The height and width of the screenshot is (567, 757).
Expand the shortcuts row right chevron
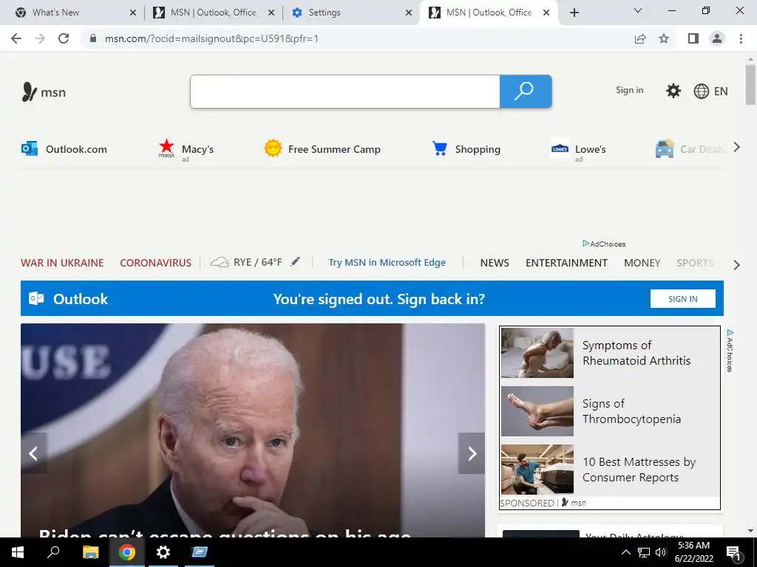point(737,148)
